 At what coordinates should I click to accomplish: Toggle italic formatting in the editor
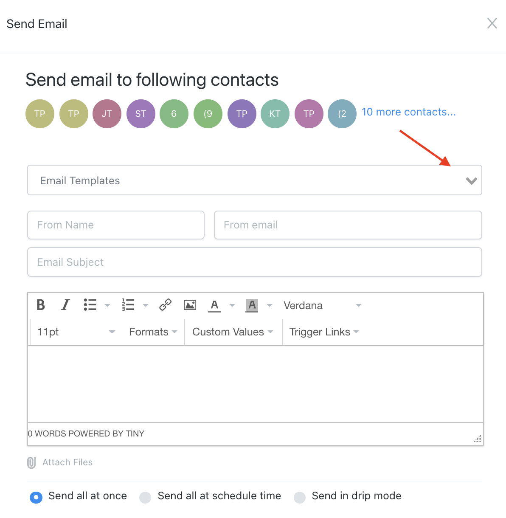65,305
